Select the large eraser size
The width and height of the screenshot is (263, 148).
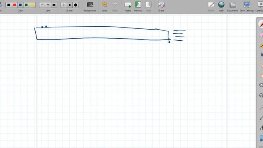pos(76,5)
